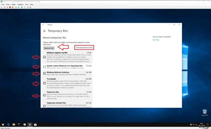Open the File menu
This screenshot has height=129, width=211.
[3, 4]
